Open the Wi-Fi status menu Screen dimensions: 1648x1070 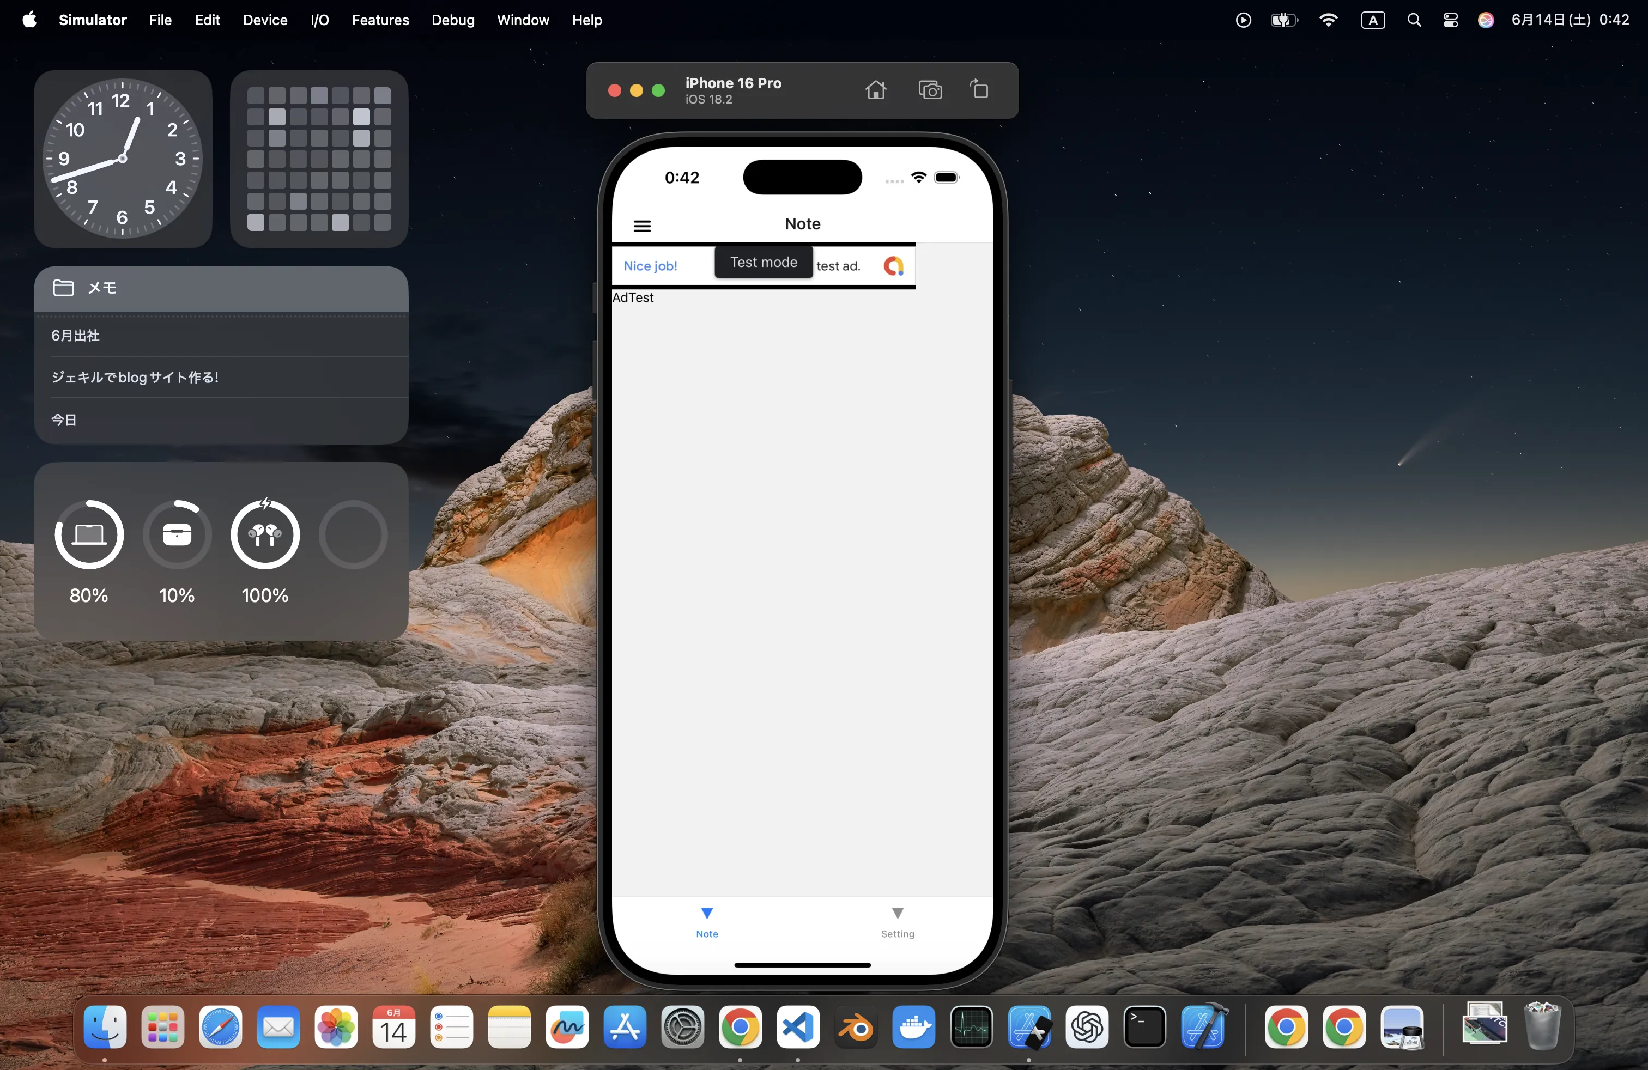(1328, 20)
